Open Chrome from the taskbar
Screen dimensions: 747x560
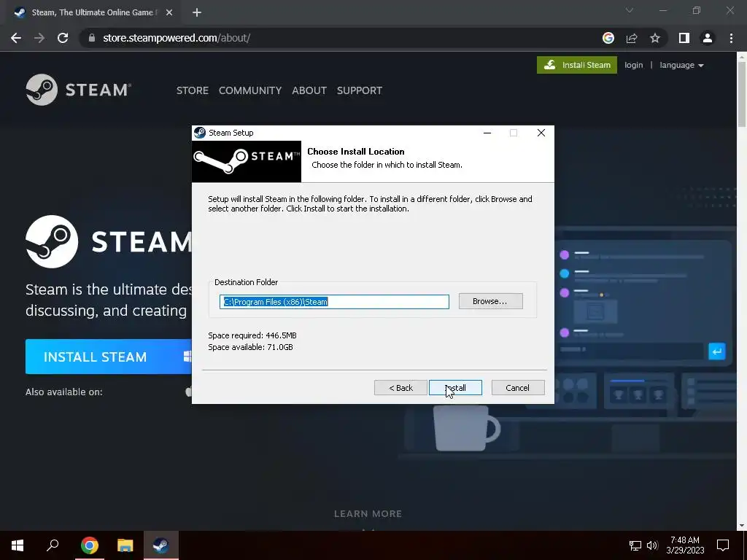[x=89, y=545]
